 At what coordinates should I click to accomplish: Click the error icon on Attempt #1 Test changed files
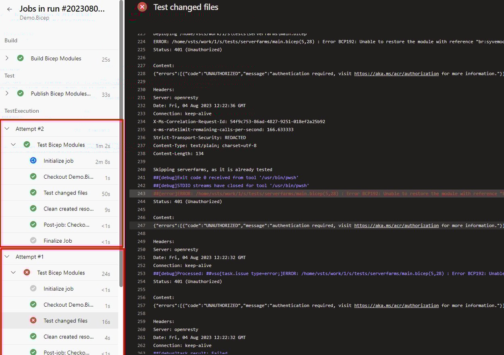click(33, 320)
